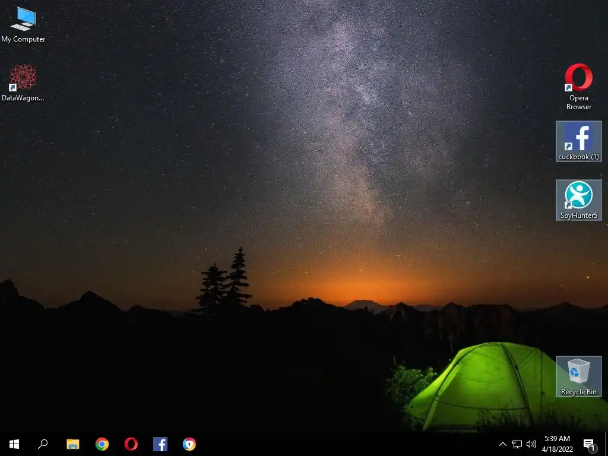608x456 pixels.
Task: Open Facebook taskbar shortcut
Action: tap(160, 444)
